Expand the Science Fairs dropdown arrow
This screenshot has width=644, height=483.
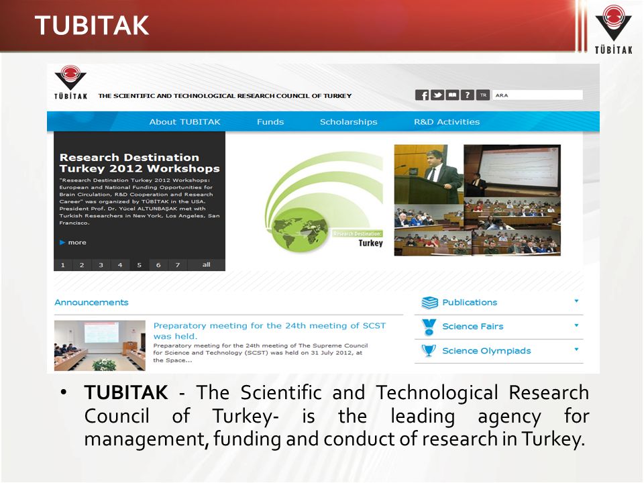576,325
